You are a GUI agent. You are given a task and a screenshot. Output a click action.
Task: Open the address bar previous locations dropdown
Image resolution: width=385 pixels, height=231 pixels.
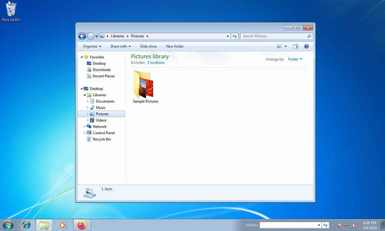(x=228, y=36)
